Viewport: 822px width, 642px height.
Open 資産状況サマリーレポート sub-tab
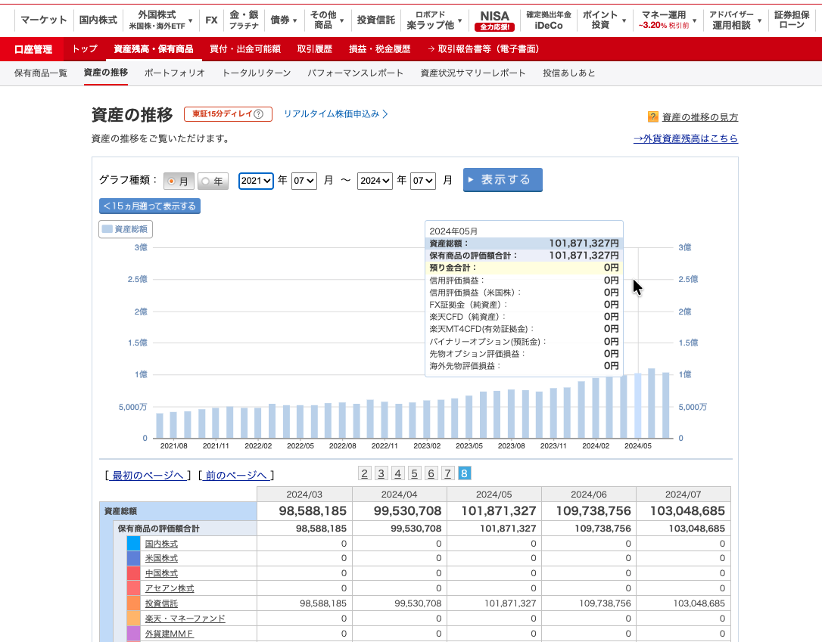tap(473, 73)
